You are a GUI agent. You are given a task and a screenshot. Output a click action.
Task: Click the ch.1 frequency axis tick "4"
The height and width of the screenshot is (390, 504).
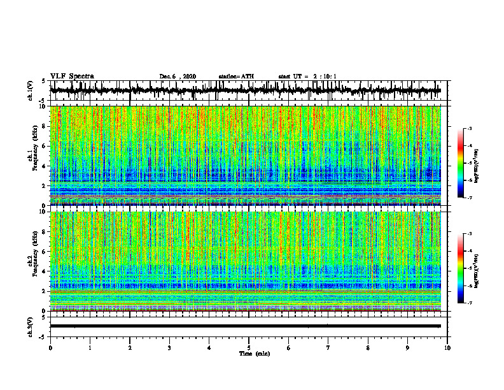point(44,166)
